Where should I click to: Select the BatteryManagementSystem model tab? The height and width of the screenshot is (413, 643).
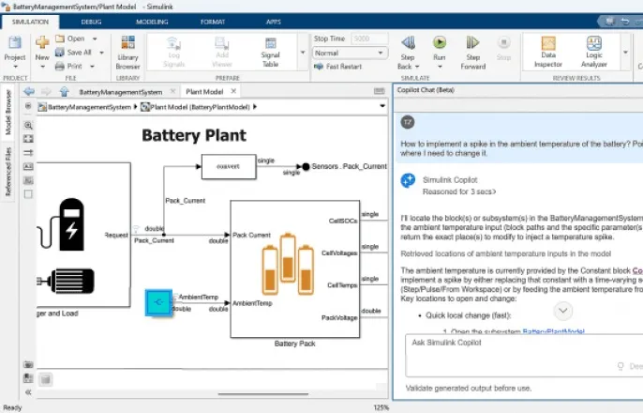121,92
